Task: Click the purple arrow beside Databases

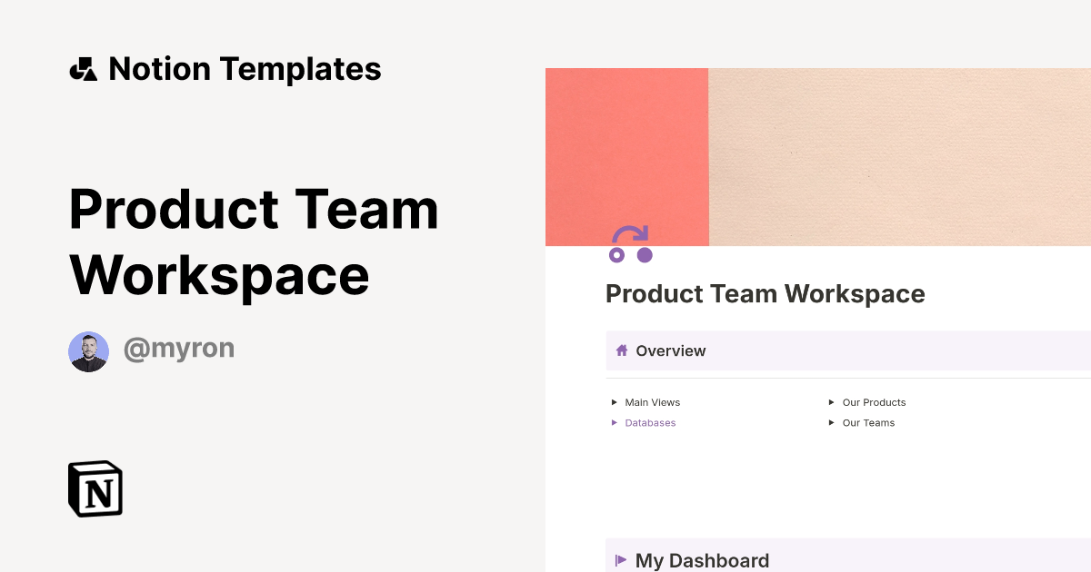Action: (614, 422)
